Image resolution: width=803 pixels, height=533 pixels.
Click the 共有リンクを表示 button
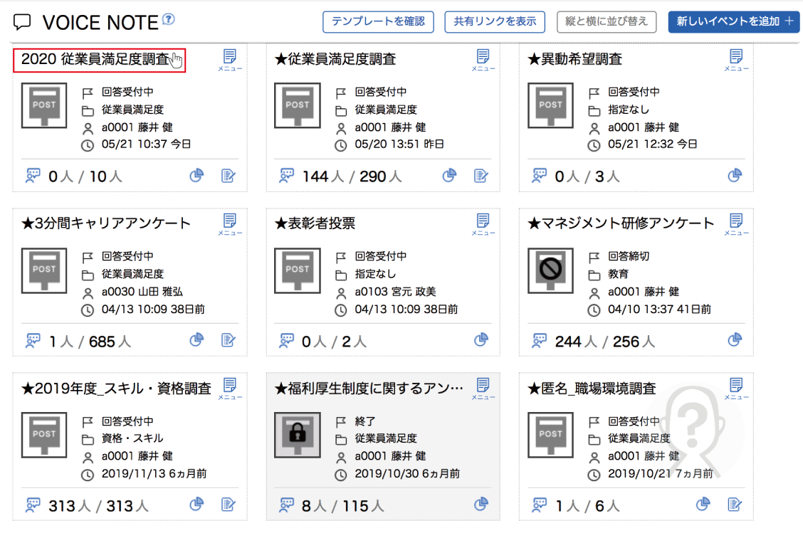(495, 21)
